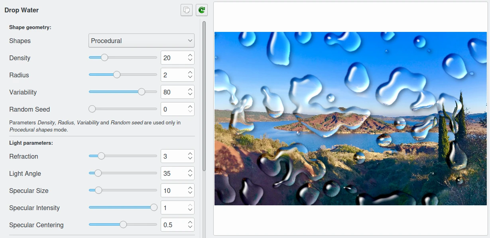Click the Light Angle input field
The height and width of the screenshot is (238, 490).
[174, 173]
